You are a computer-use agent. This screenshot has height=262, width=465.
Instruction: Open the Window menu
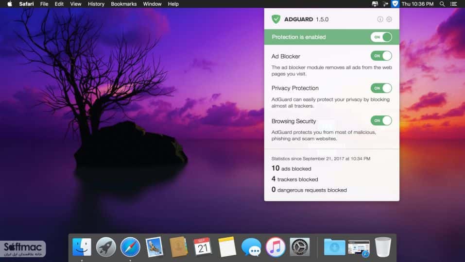152,4
